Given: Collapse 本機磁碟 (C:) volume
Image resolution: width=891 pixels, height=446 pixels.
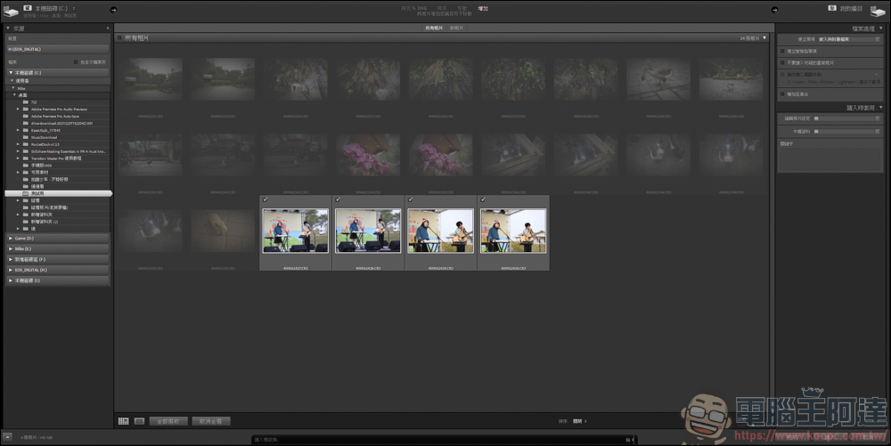Looking at the screenshot, I should point(11,73).
